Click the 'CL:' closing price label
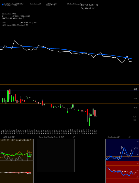 pos(50,5)
